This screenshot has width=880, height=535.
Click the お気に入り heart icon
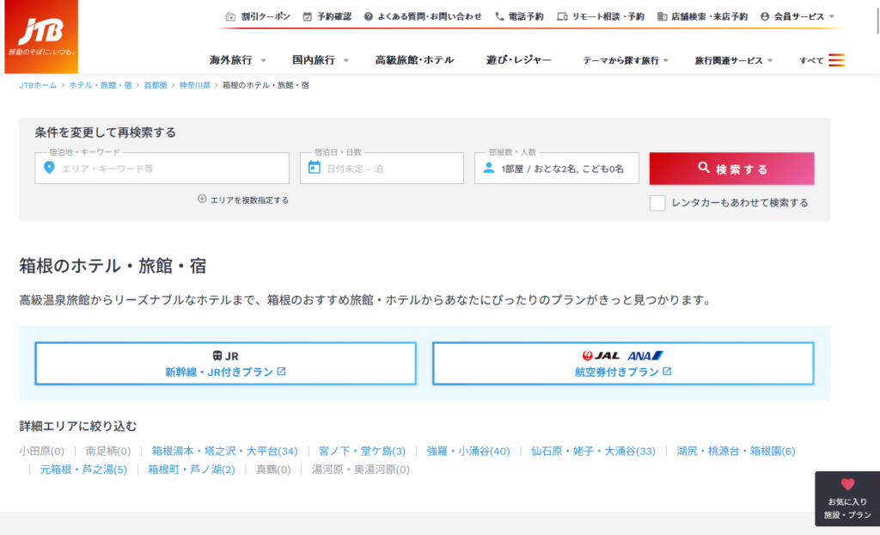point(847,484)
